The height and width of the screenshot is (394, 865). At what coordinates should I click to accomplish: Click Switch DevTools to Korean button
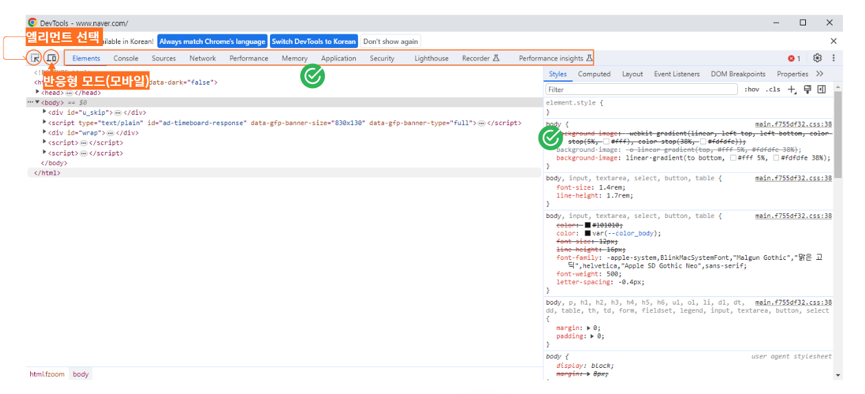tap(314, 41)
